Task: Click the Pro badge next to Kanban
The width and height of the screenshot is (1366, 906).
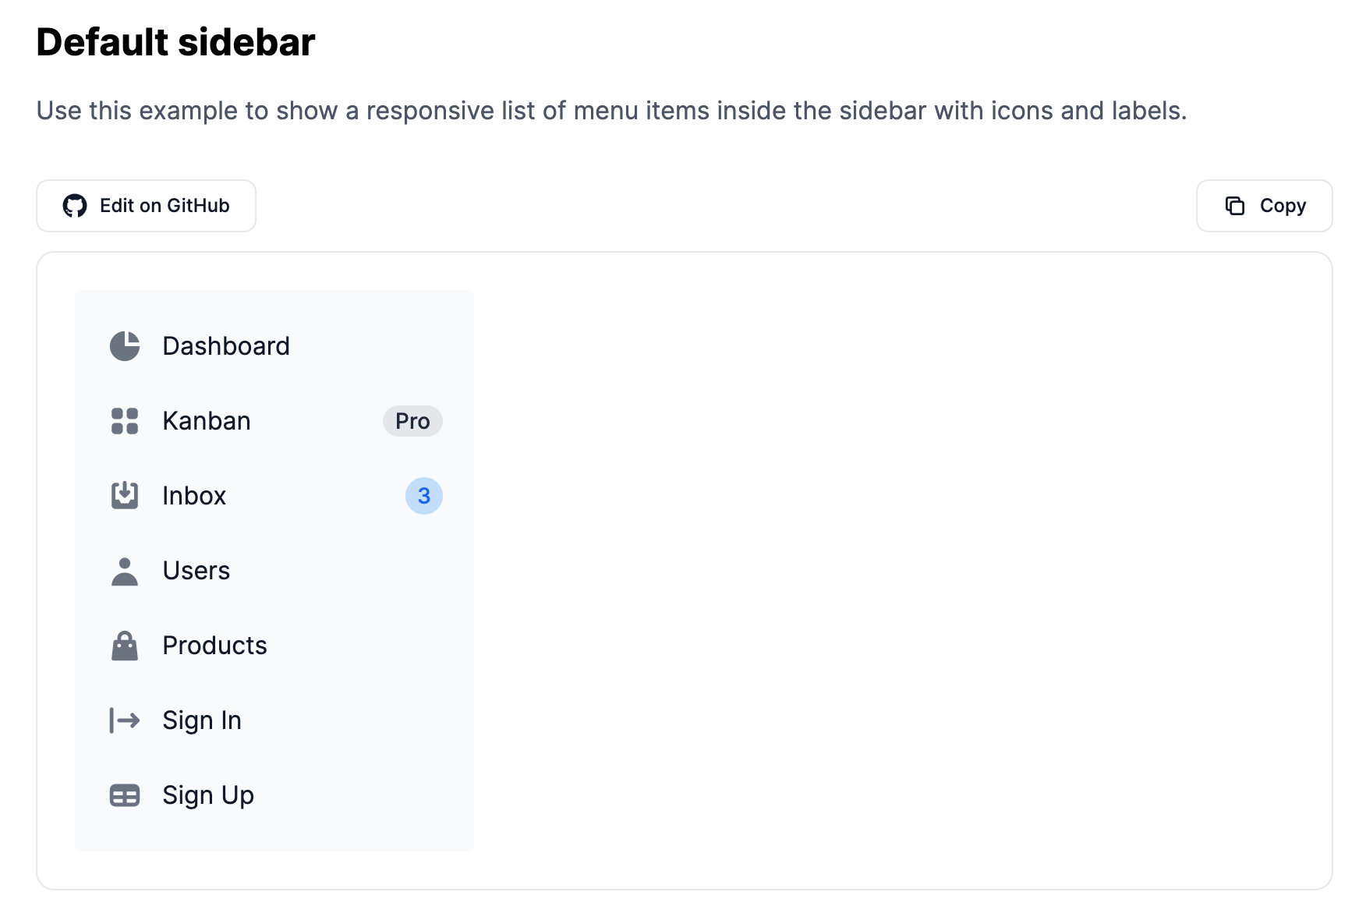Action: tap(412, 421)
